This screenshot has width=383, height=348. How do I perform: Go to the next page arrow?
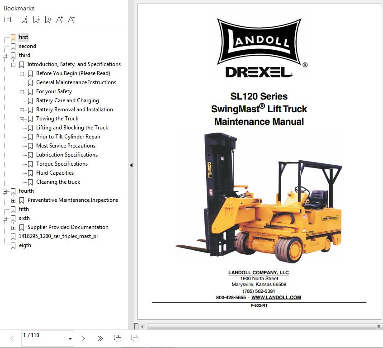click(83, 338)
